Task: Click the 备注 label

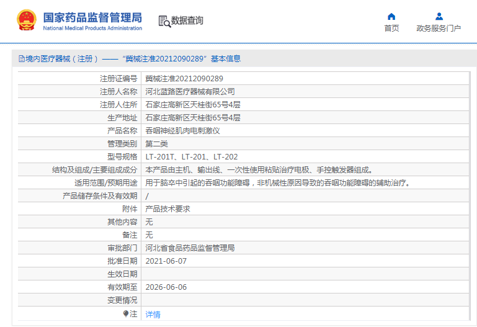Action: (130, 235)
